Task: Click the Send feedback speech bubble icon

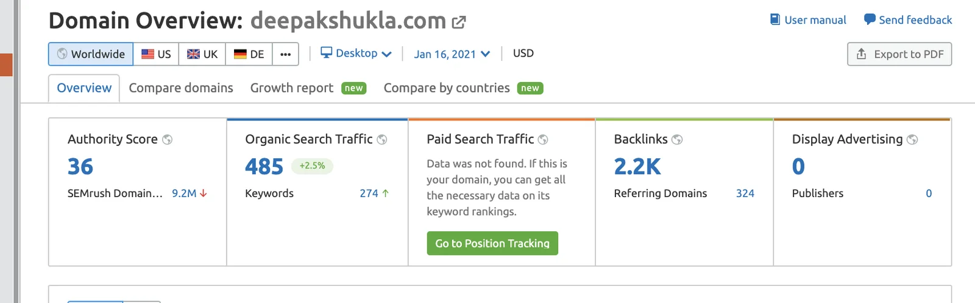Action: pos(870,19)
